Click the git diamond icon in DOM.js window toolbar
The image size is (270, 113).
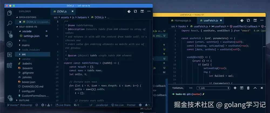[x=129, y=12]
